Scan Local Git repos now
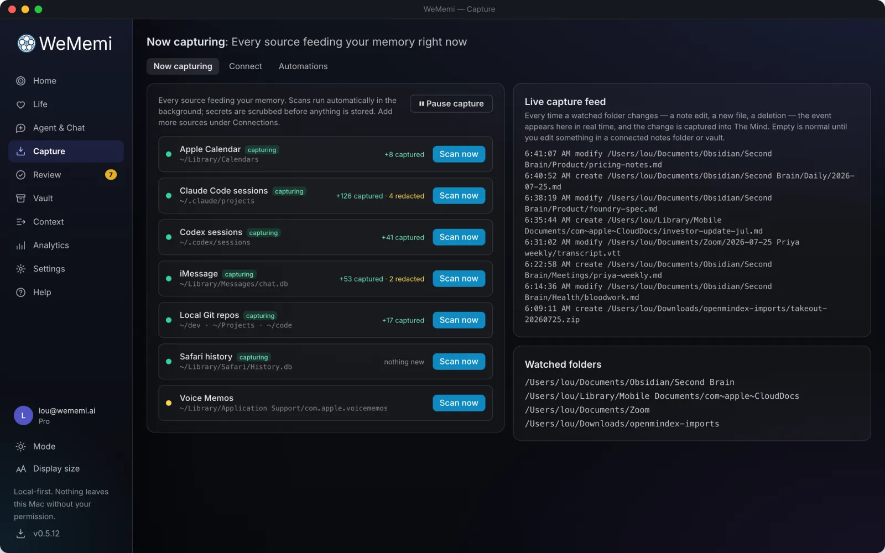 tap(459, 320)
